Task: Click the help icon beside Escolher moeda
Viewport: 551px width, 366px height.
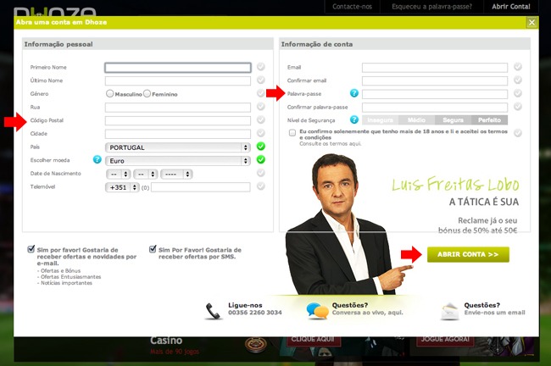Action: coord(97,159)
